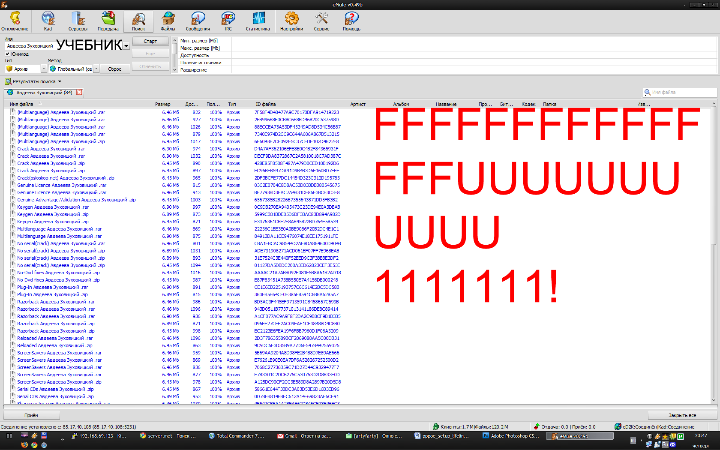Click the RU language indicator in tray

(633, 440)
